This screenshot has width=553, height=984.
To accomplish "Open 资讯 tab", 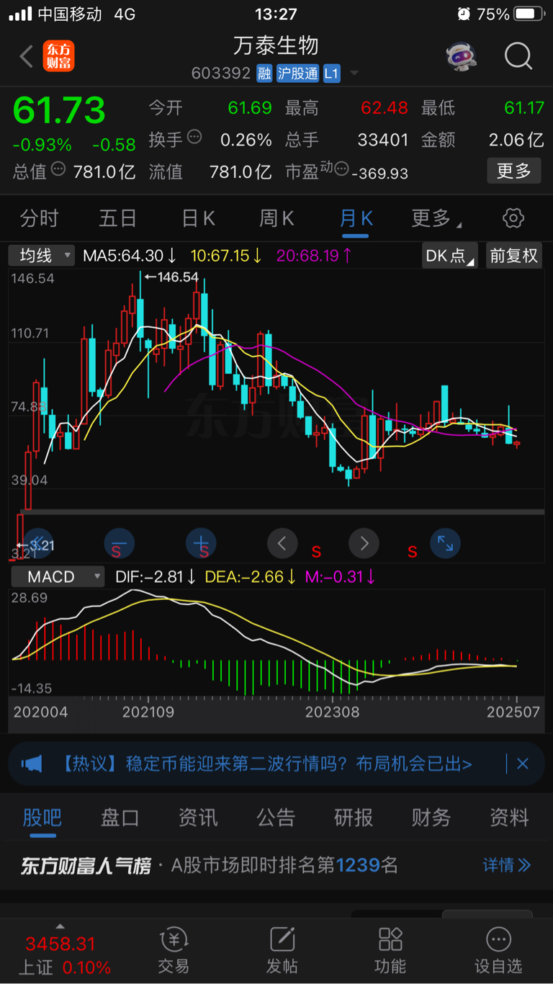I will pyautogui.click(x=198, y=818).
